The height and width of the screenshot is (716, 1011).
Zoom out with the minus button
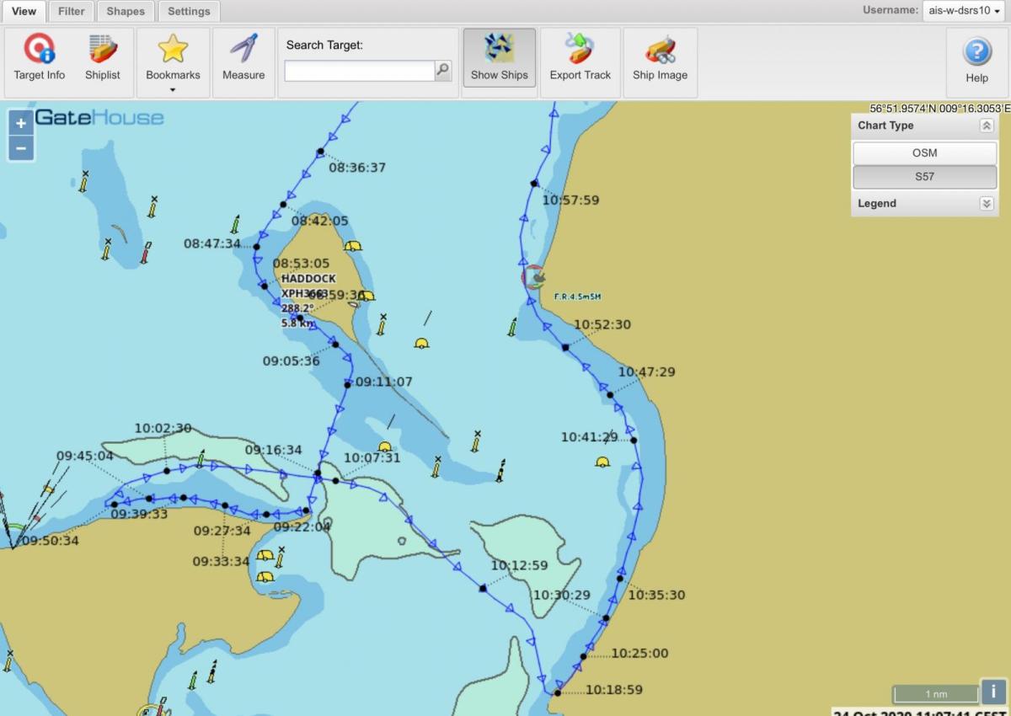(21, 148)
